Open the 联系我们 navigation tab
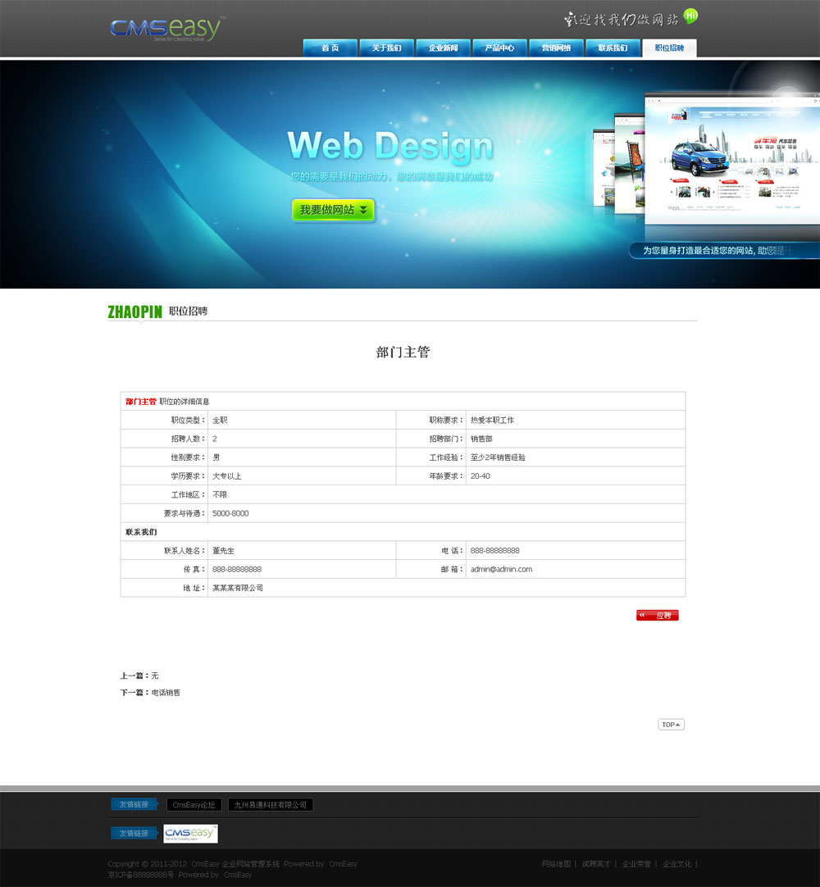The image size is (820, 887). pyautogui.click(x=613, y=48)
